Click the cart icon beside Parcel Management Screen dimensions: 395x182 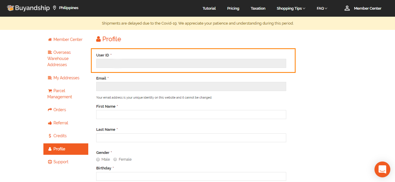pyautogui.click(x=50, y=91)
